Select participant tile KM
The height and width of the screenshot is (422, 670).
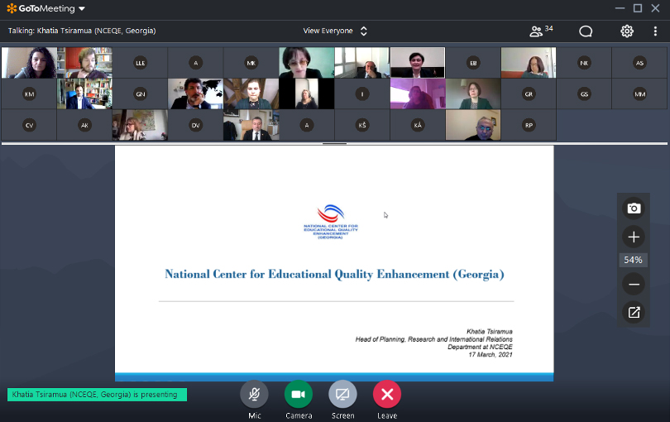[29, 94]
